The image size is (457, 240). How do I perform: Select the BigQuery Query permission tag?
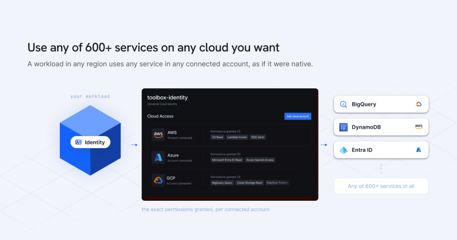[222, 183]
